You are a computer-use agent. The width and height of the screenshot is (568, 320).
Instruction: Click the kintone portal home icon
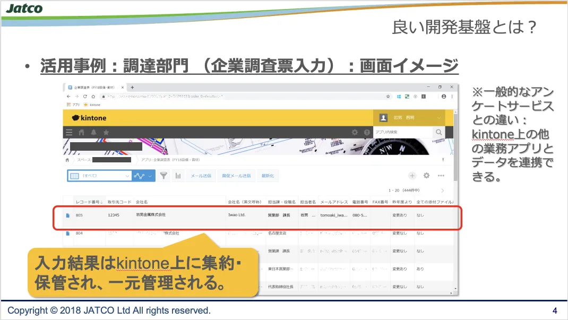pyautogui.click(x=82, y=132)
